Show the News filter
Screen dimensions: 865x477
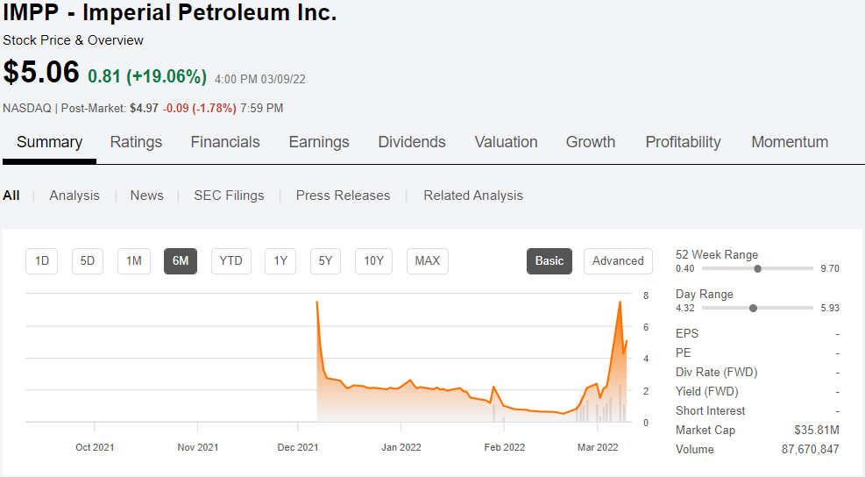coord(146,196)
